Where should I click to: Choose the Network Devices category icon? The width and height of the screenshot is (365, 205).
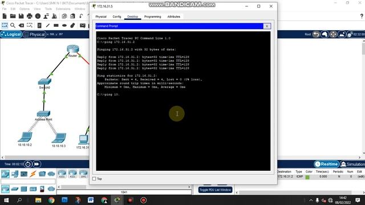5,174
